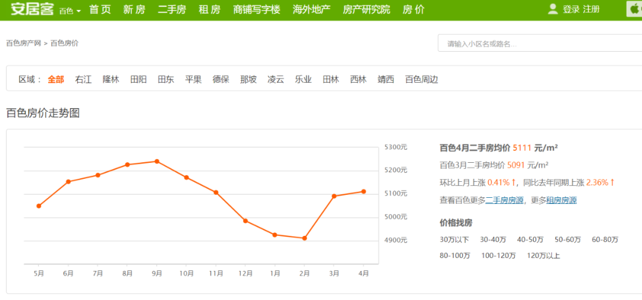
Task: Select the 凌云 region filter
Action: [276, 80]
